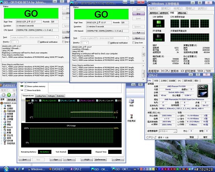Image resolution: width=215 pixels, height=172 pixels.
Task: Select 組態 config icon in EVEREST tree
Action: (5, 138)
